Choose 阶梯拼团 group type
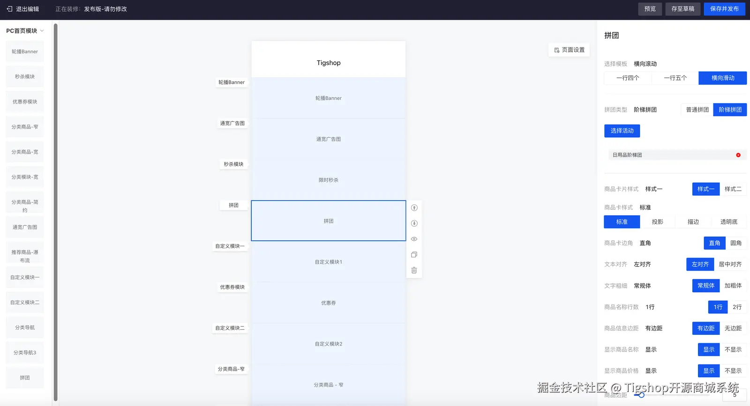This screenshot has width=750, height=406. 730,110
